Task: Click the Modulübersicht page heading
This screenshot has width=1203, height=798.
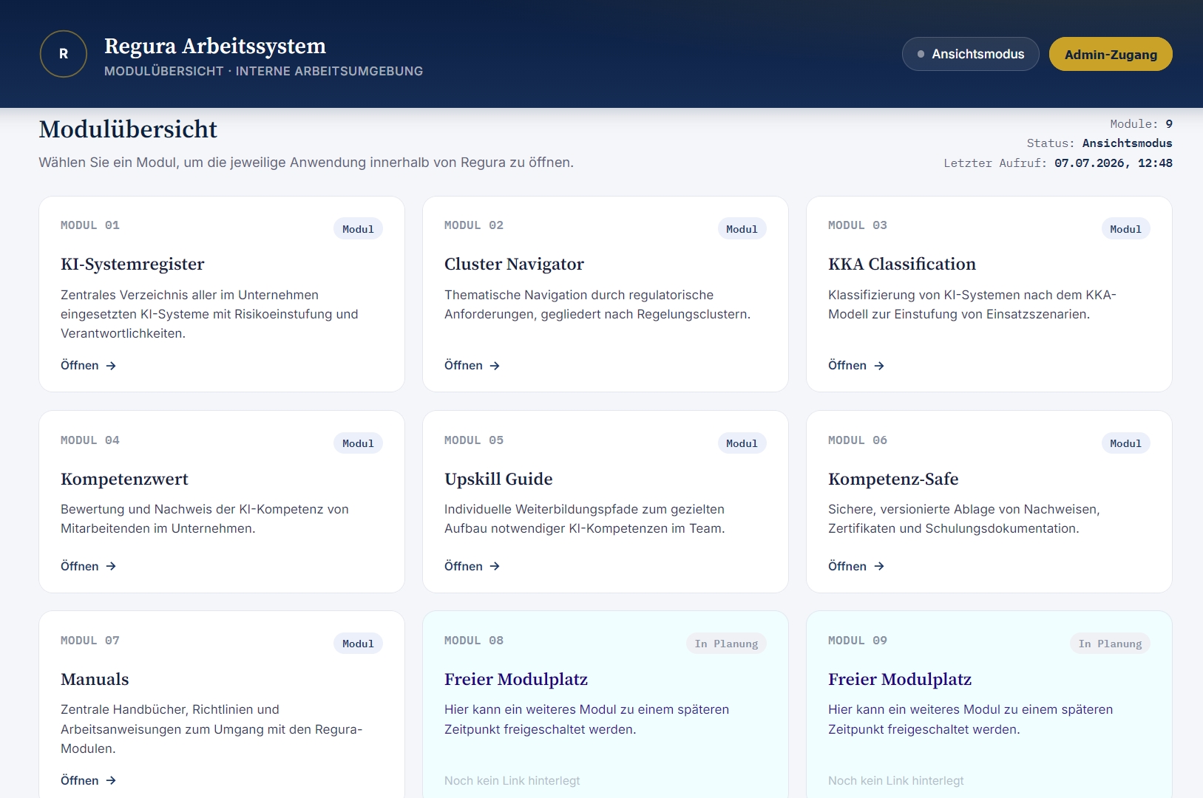Action: click(x=128, y=129)
